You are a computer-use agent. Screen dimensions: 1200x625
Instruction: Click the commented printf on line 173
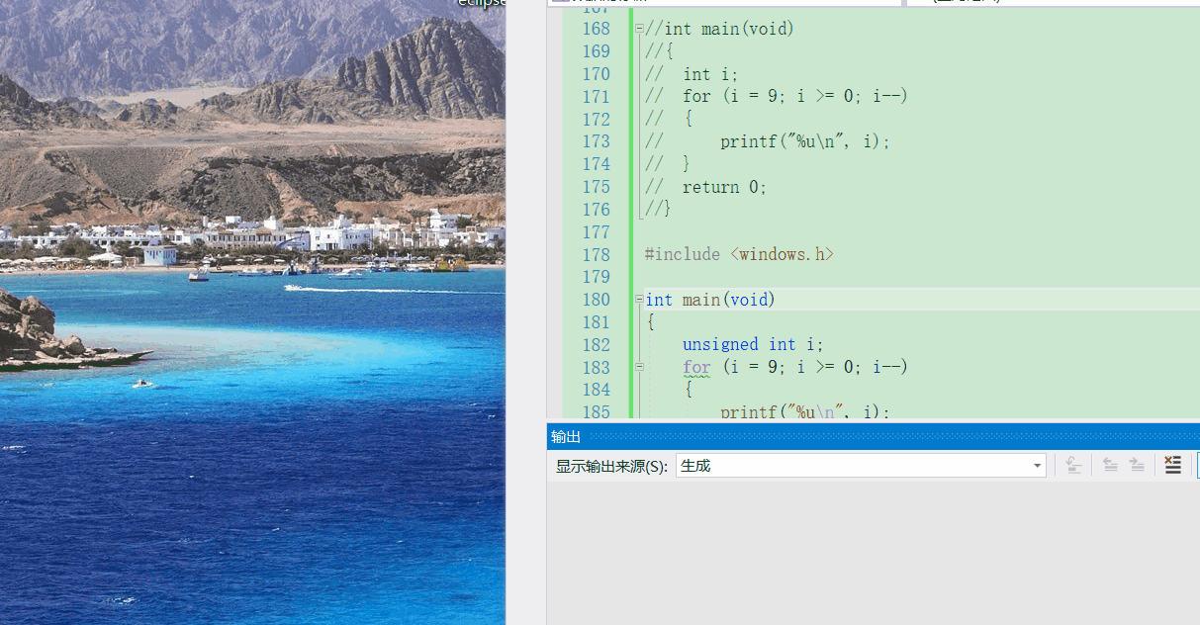[x=805, y=141]
